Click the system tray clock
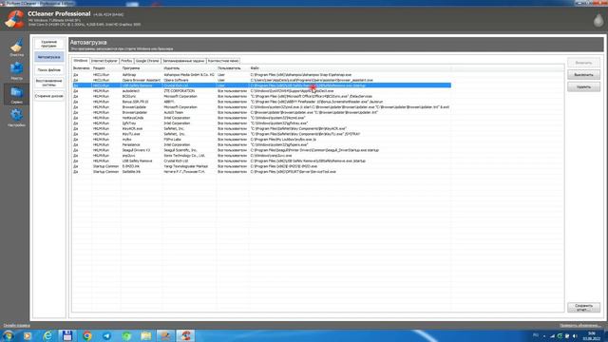The image size is (608, 342). pos(591,336)
